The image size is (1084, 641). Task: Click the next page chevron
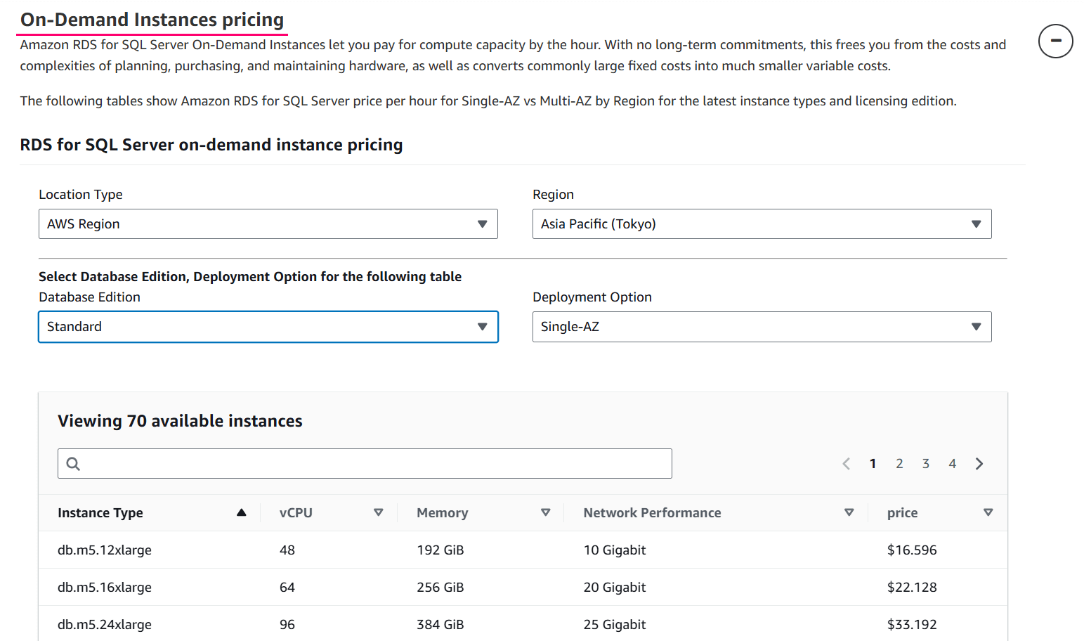pos(979,463)
